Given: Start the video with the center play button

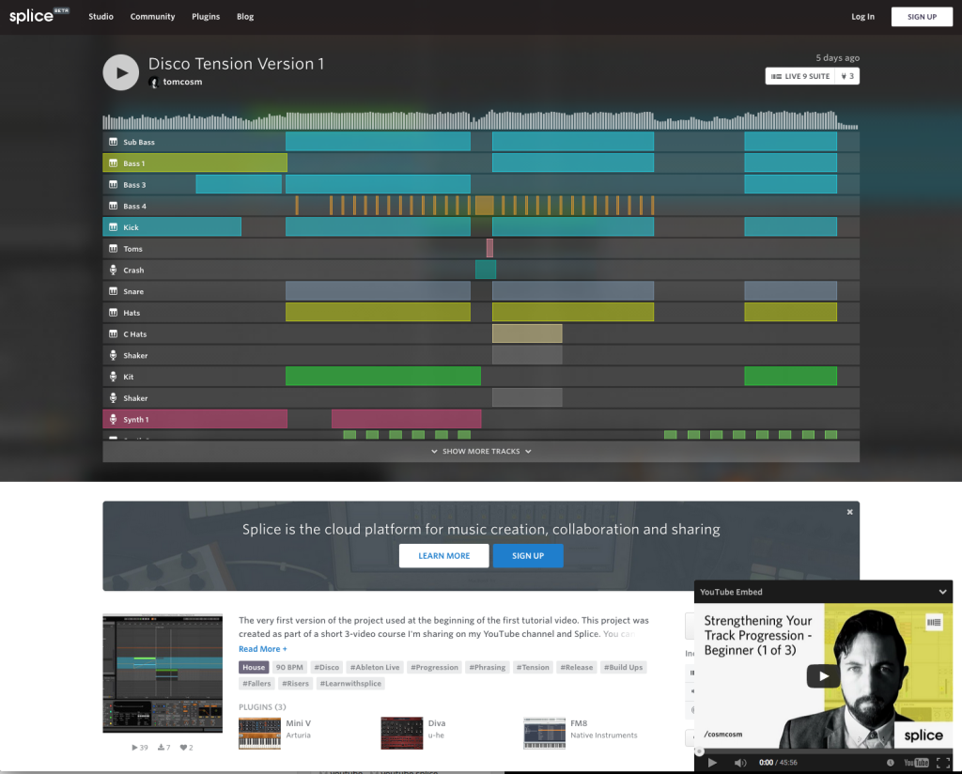Looking at the screenshot, I should pos(823,676).
